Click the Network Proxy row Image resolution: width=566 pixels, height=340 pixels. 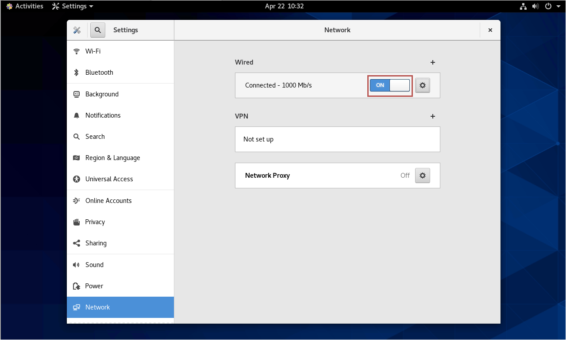pos(338,176)
